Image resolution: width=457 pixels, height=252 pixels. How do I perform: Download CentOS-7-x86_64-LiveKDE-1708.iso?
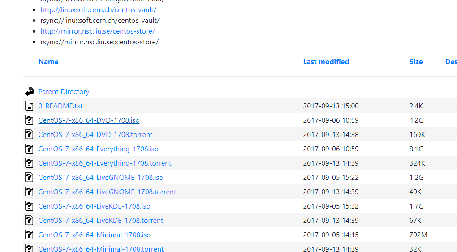[95, 206]
